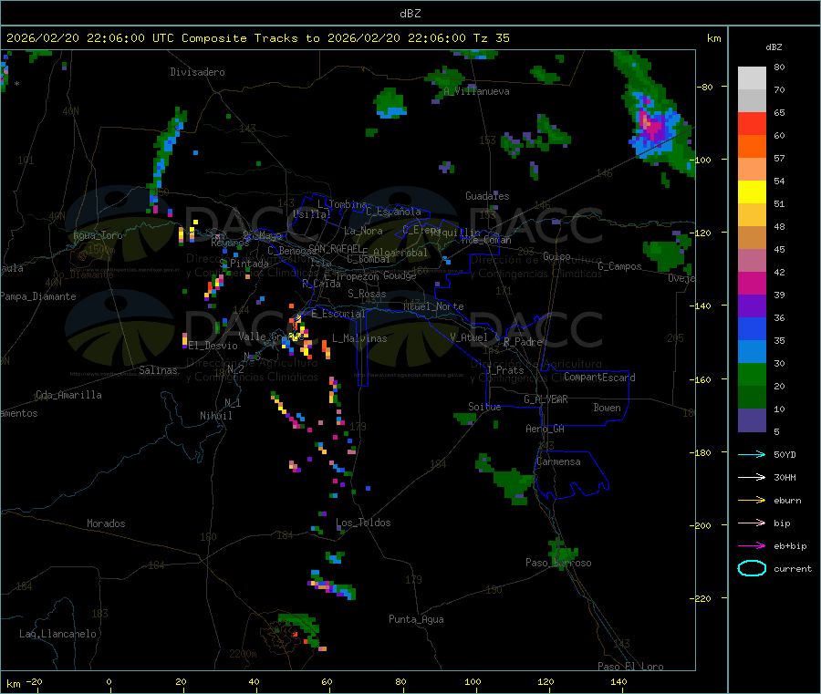Click the J_Prats map label
This screenshot has width=821, height=694.
(505, 370)
